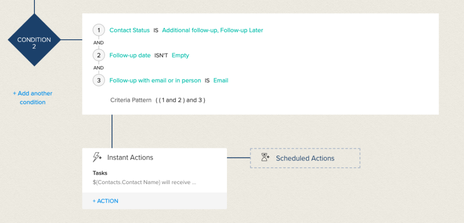Click criteria number 3 circle
Screen dimensions: 464x223
tap(98, 81)
